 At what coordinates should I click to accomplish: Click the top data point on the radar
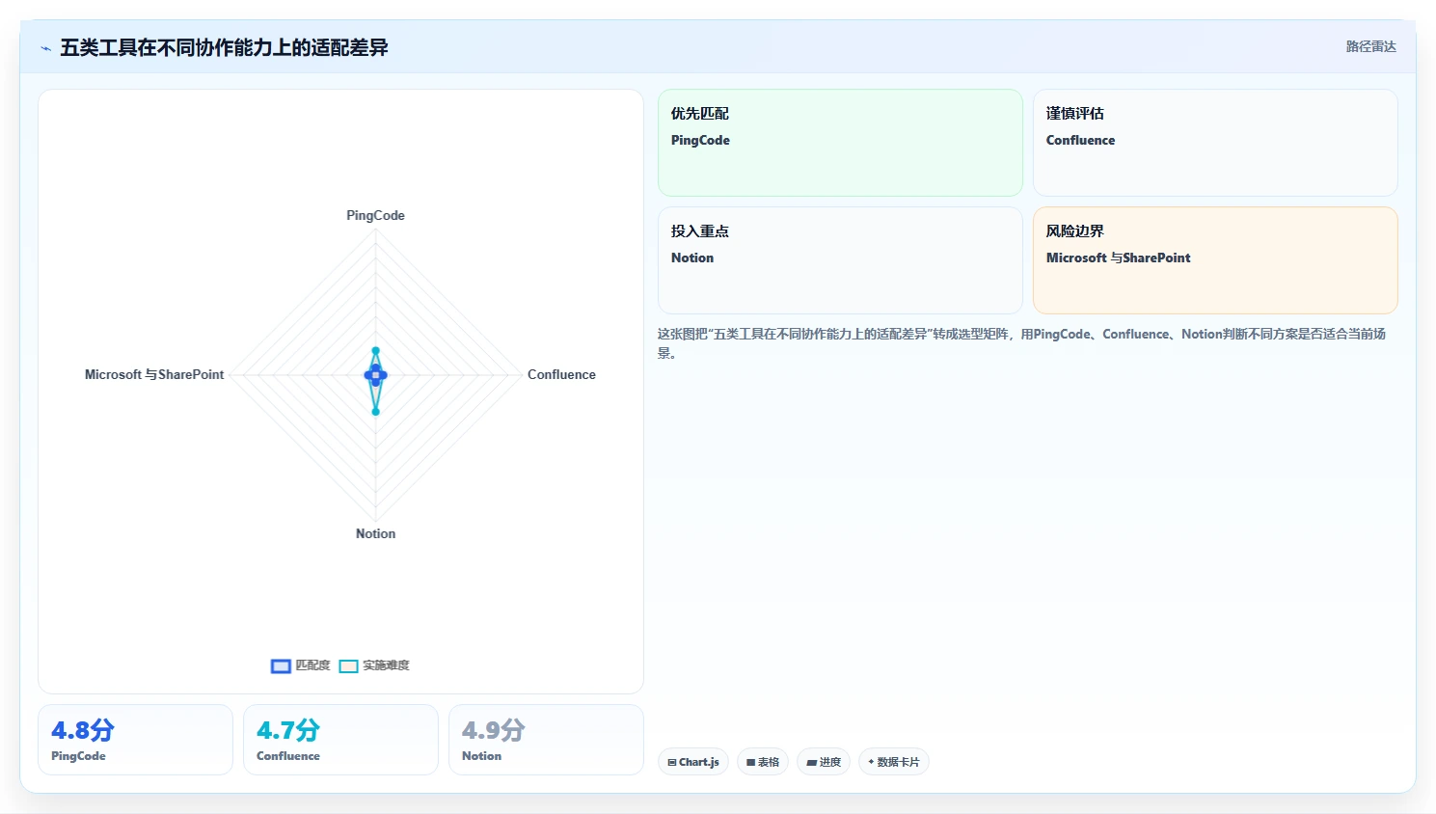coord(375,351)
